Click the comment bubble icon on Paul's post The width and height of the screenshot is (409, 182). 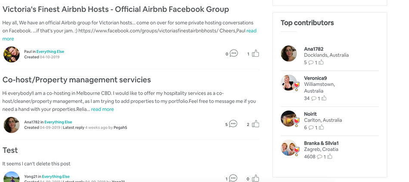click(x=233, y=53)
